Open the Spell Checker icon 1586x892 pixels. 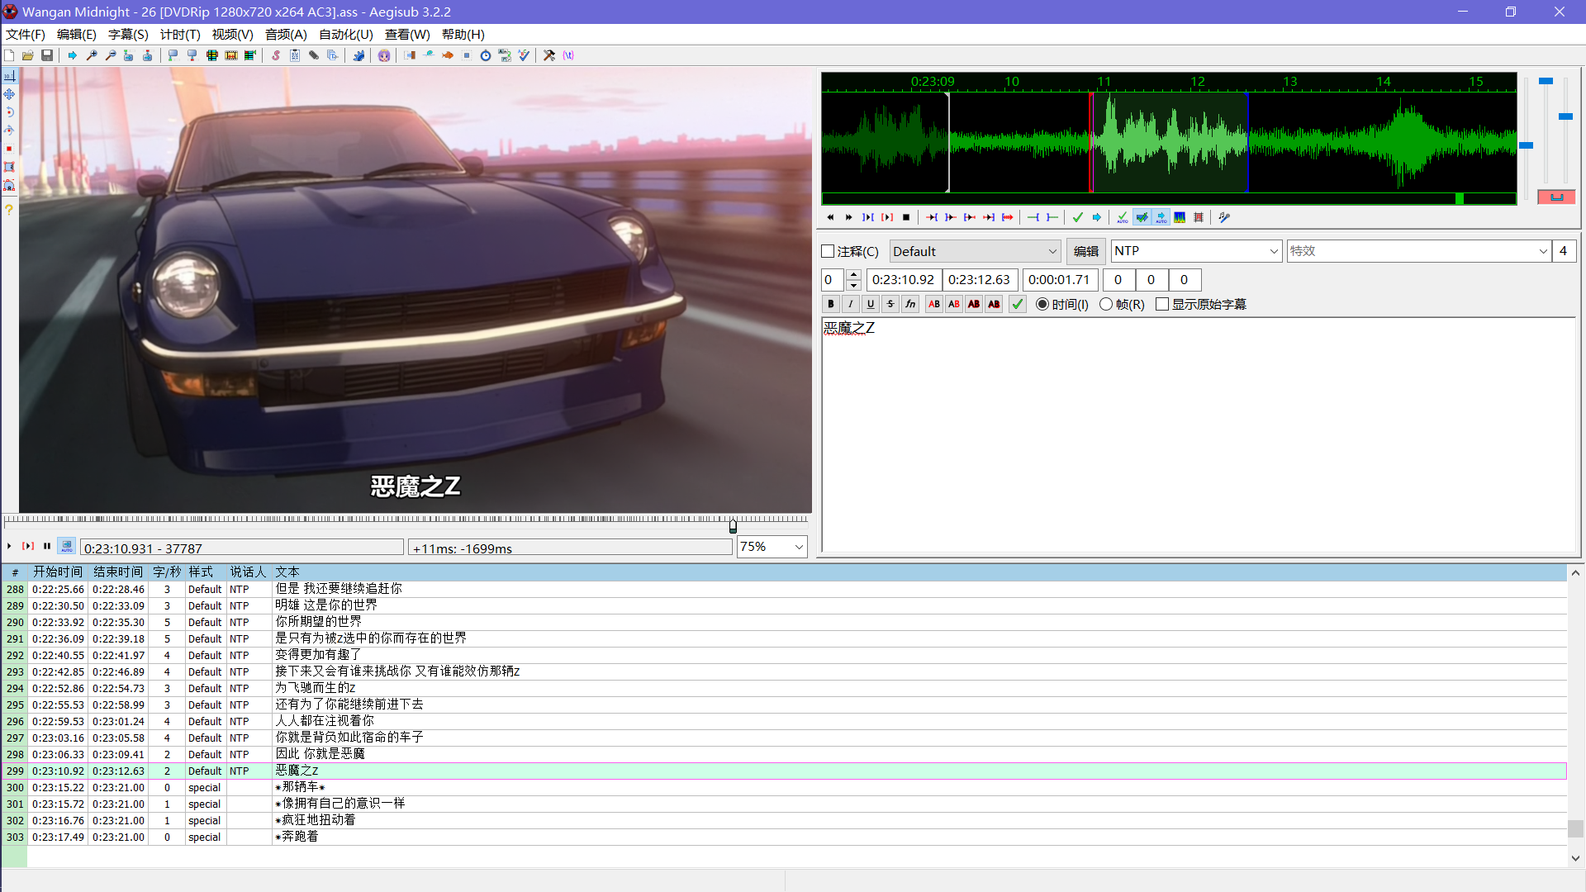point(524,55)
